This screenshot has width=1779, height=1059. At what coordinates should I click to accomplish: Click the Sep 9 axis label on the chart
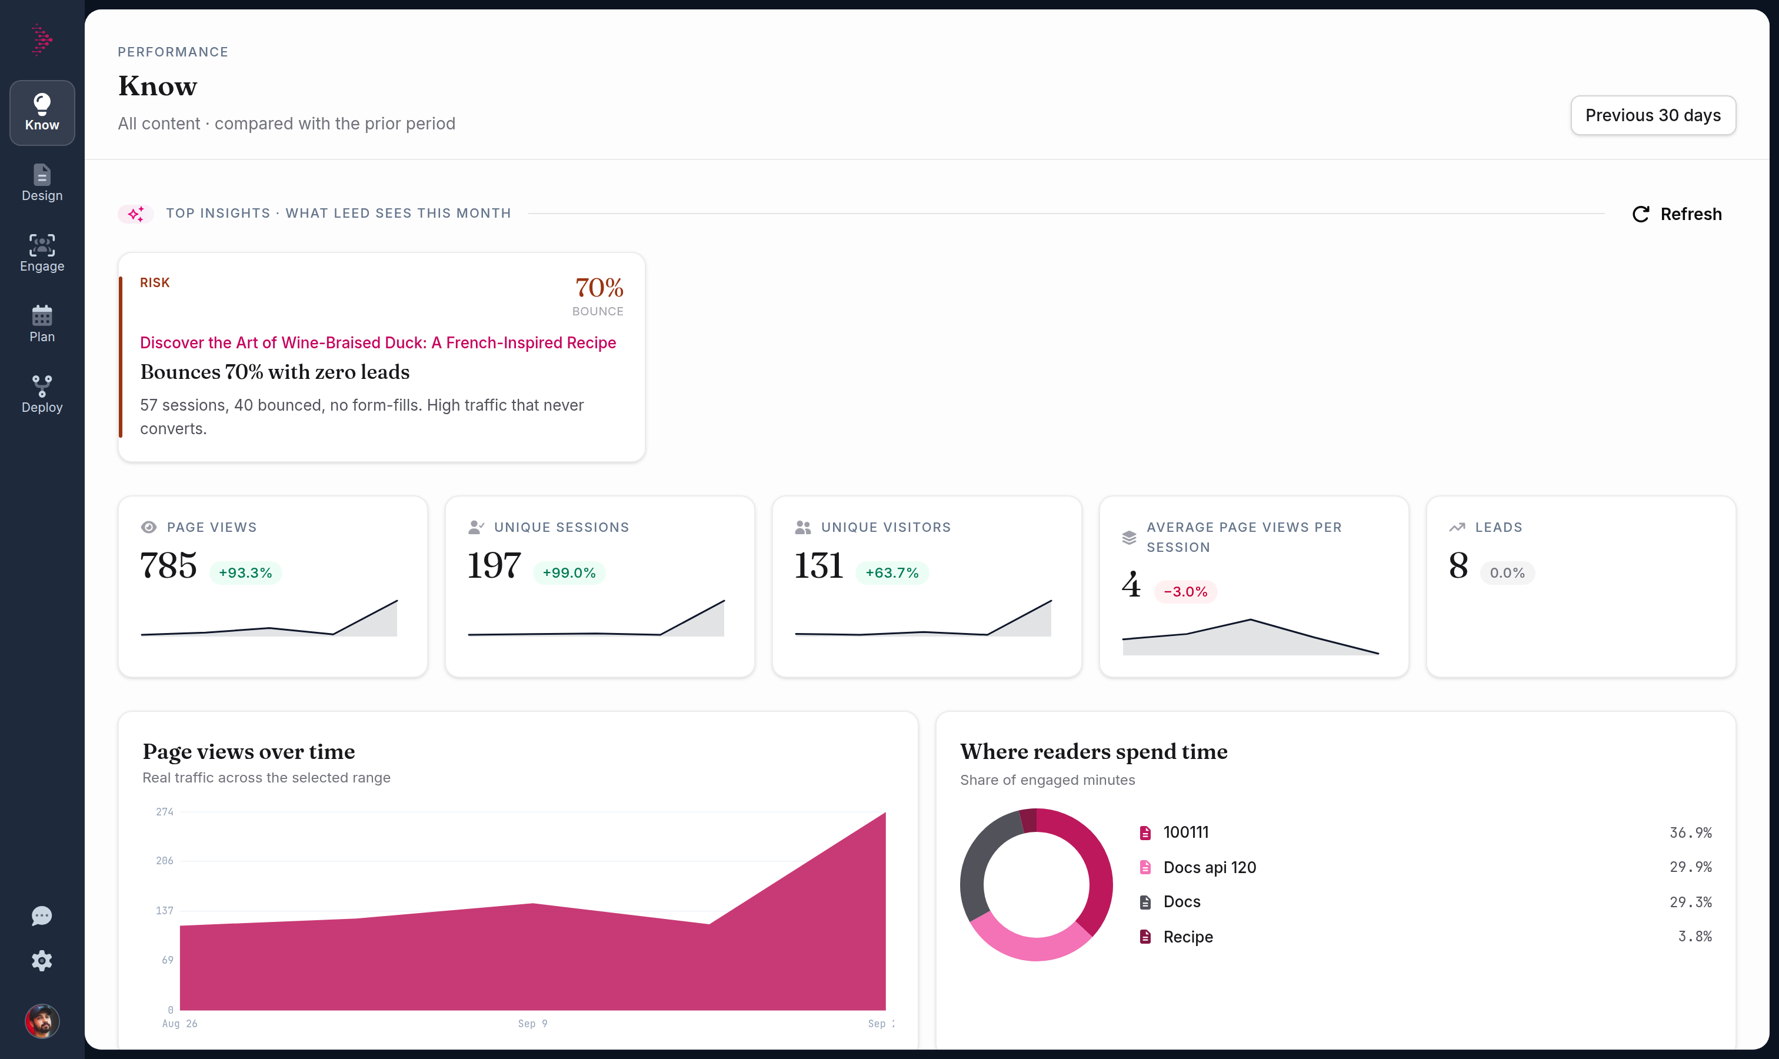(x=532, y=1023)
